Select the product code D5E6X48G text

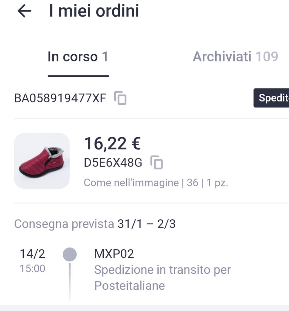coord(113,163)
